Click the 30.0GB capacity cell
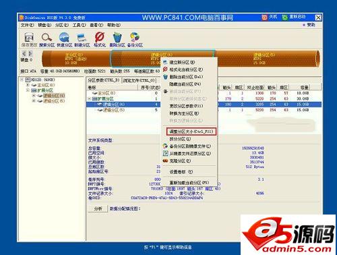This screenshot has width=337, height=255. pos(303,98)
